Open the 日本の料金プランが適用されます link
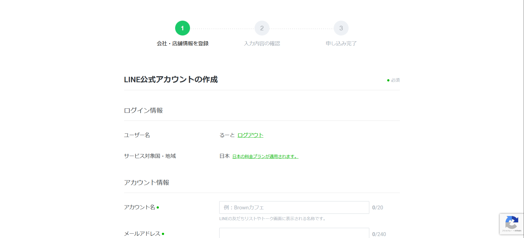Image resolution: width=524 pixels, height=238 pixels. pyautogui.click(x=265, y=156)
